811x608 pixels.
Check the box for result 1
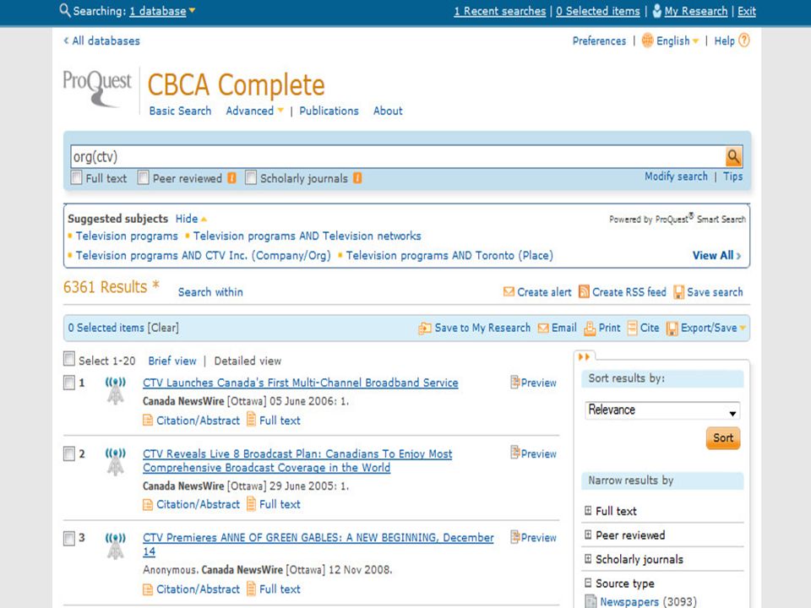coord(68,383)
